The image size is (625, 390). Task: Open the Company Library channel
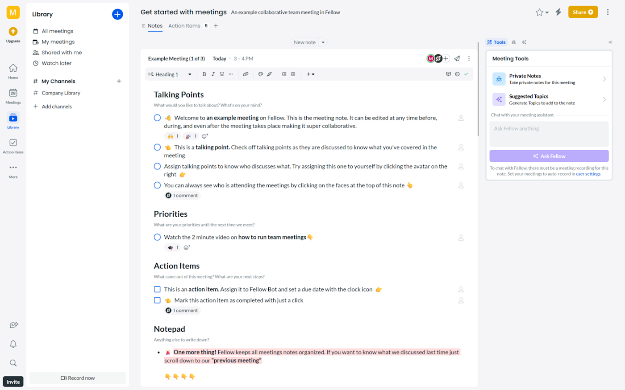click(x=61, y=93)
